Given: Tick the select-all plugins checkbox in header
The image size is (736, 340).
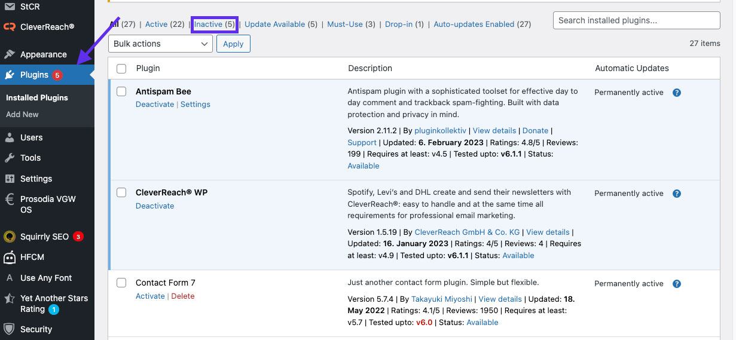Looking at the screenshot, I should click(121, 69).
